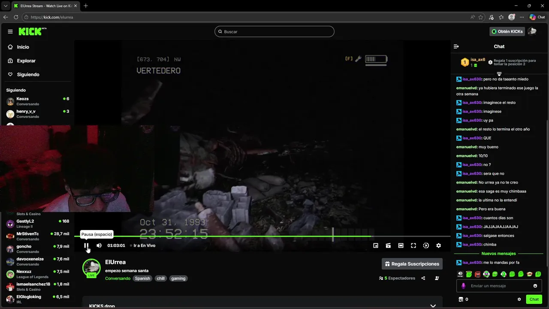The image size is (549, 309).
Task: Click the Enviar un mensaje field
Action: pyautogui.click(x=499, y=286)
